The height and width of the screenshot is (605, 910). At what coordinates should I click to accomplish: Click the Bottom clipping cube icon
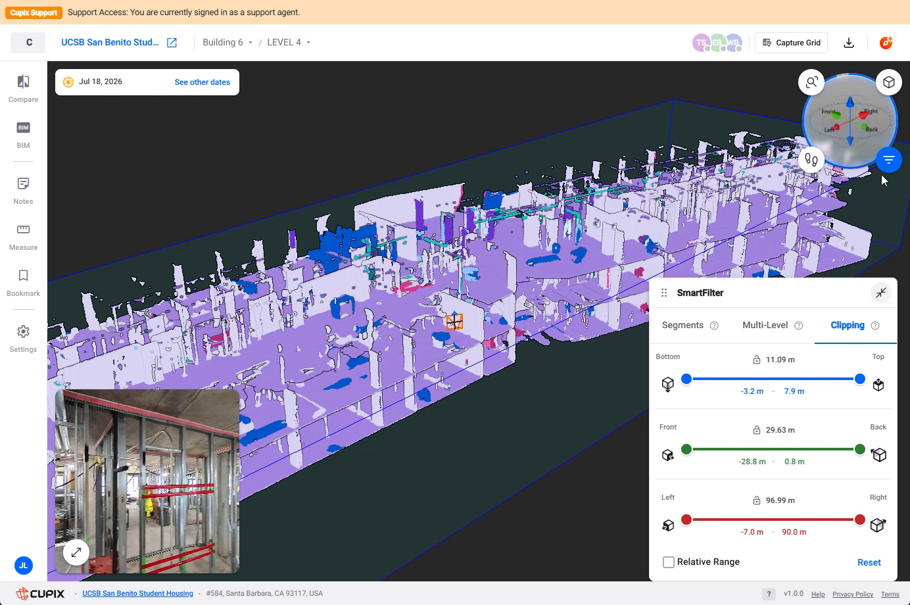pos(668,385)
